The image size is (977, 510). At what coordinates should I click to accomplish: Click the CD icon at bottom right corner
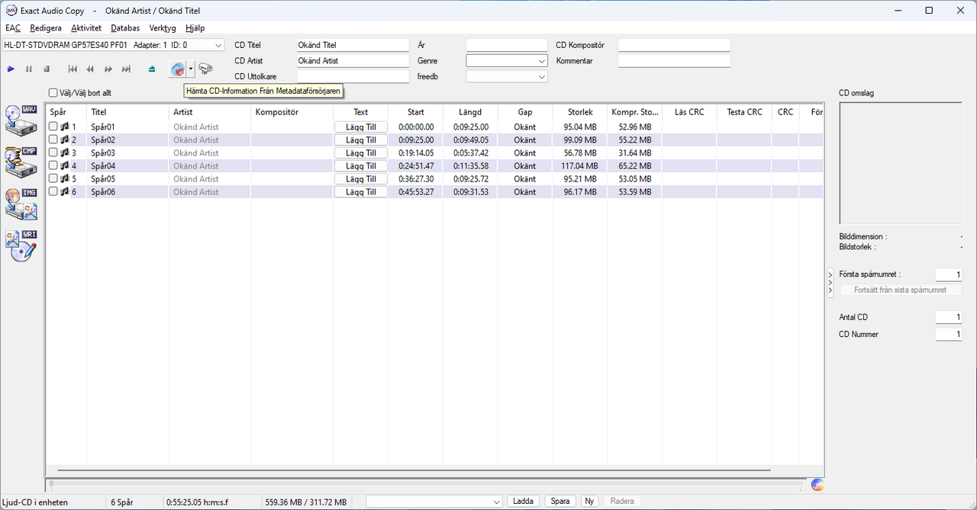coord(817,485)
